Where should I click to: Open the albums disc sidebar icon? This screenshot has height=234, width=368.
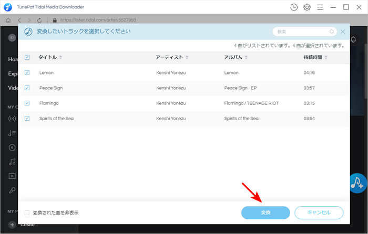[x=12, y=147]
